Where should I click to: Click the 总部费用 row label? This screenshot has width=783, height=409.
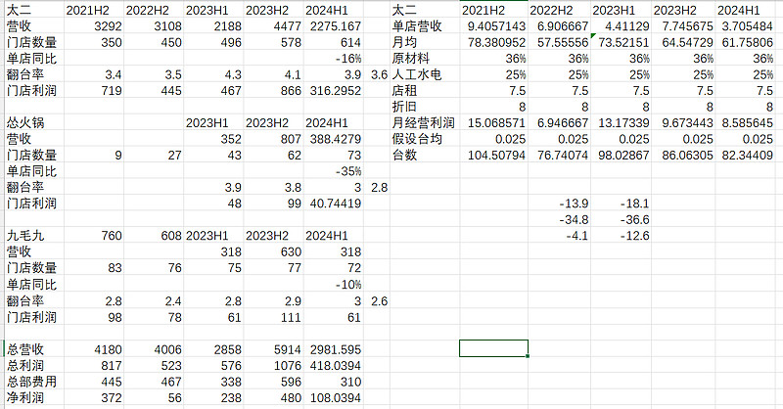tap(34, 382)
